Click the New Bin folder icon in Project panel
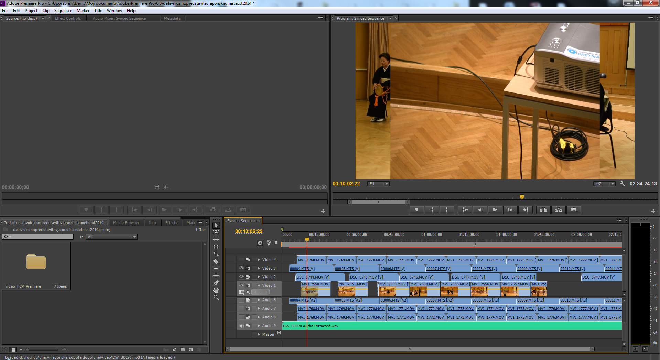Screen dimensions: 660x360 (183, 350)
